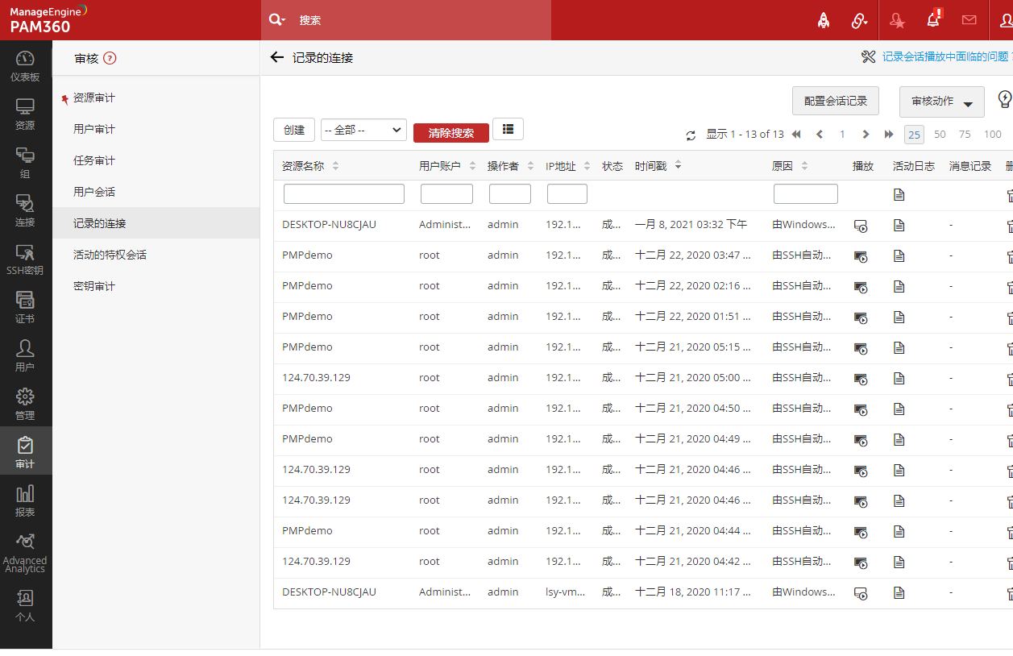1013x656 pixels.
Task: Set page size to 50 rows
Action: (x=940, y=135)
